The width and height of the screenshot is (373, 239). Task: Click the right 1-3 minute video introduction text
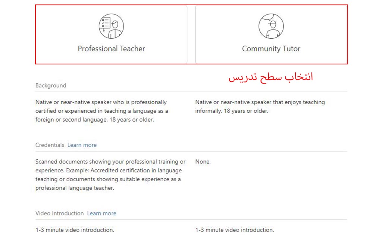pyautogui.click(x=235, y=230)
